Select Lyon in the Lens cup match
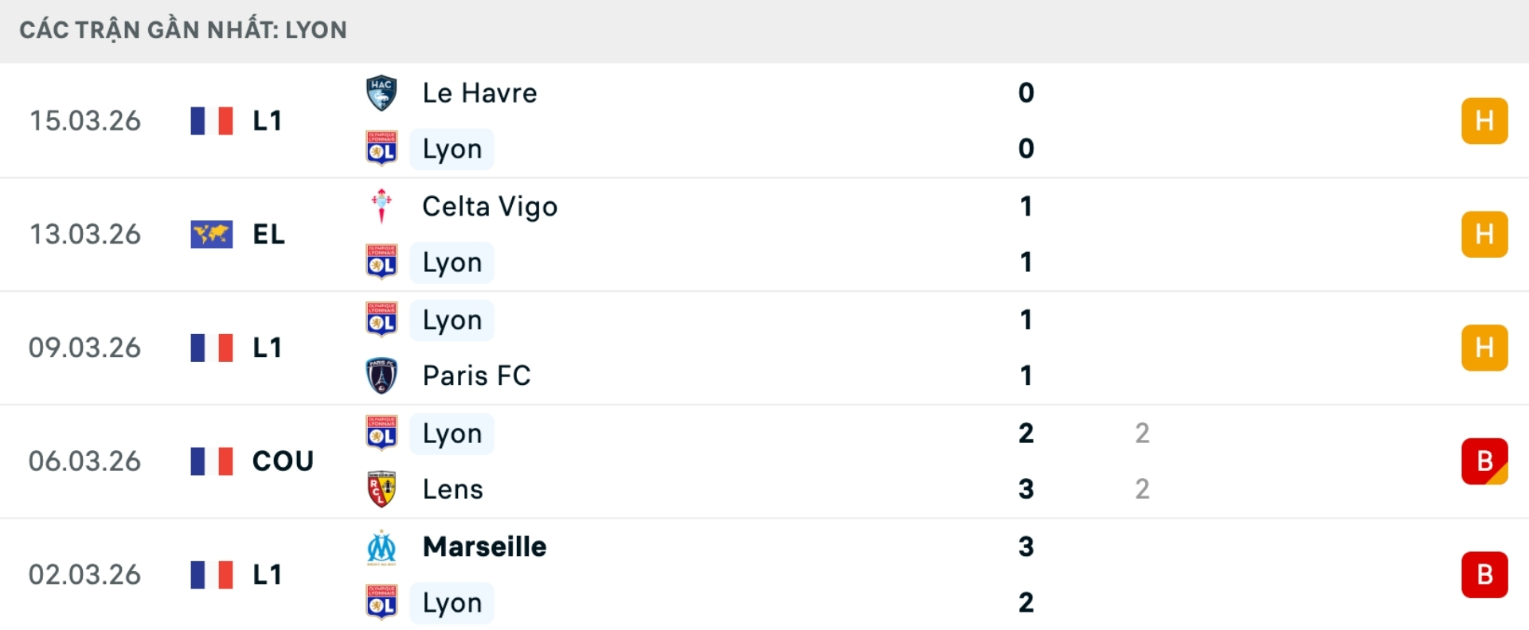The width and height of the screenshot is (1529, 630). click(452, 434)
